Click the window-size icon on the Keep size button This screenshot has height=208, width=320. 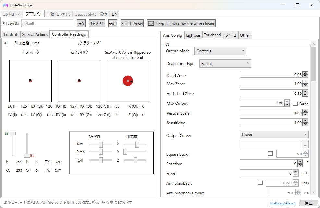click(151, 23)
